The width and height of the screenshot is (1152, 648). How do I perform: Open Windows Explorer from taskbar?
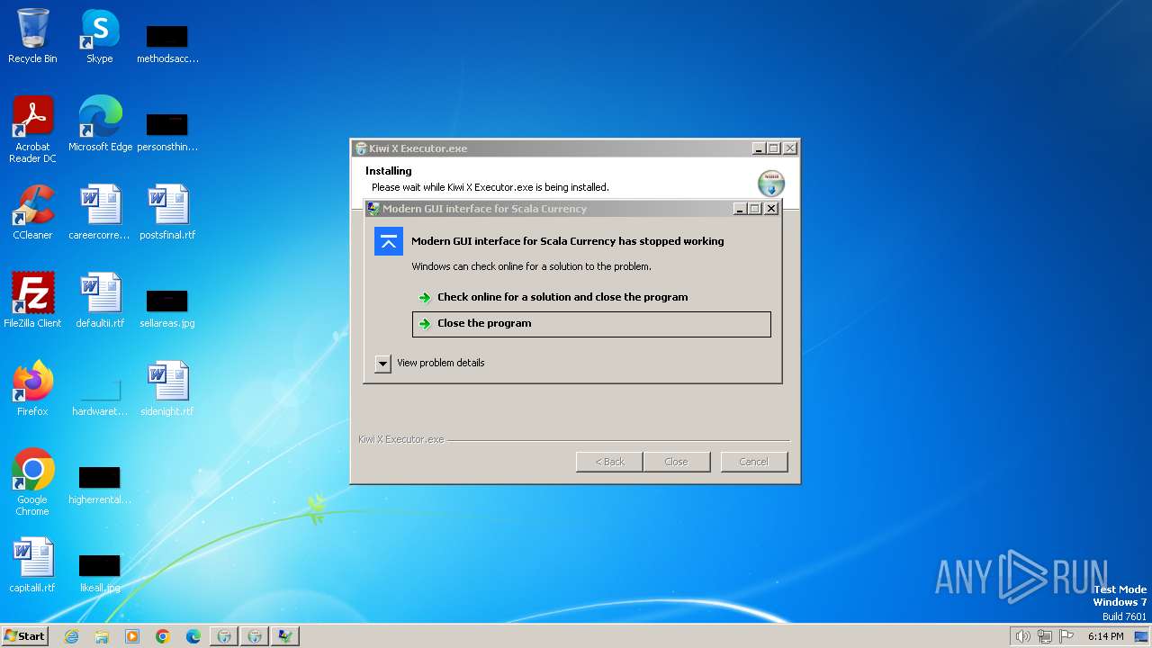tap(102, 636)
